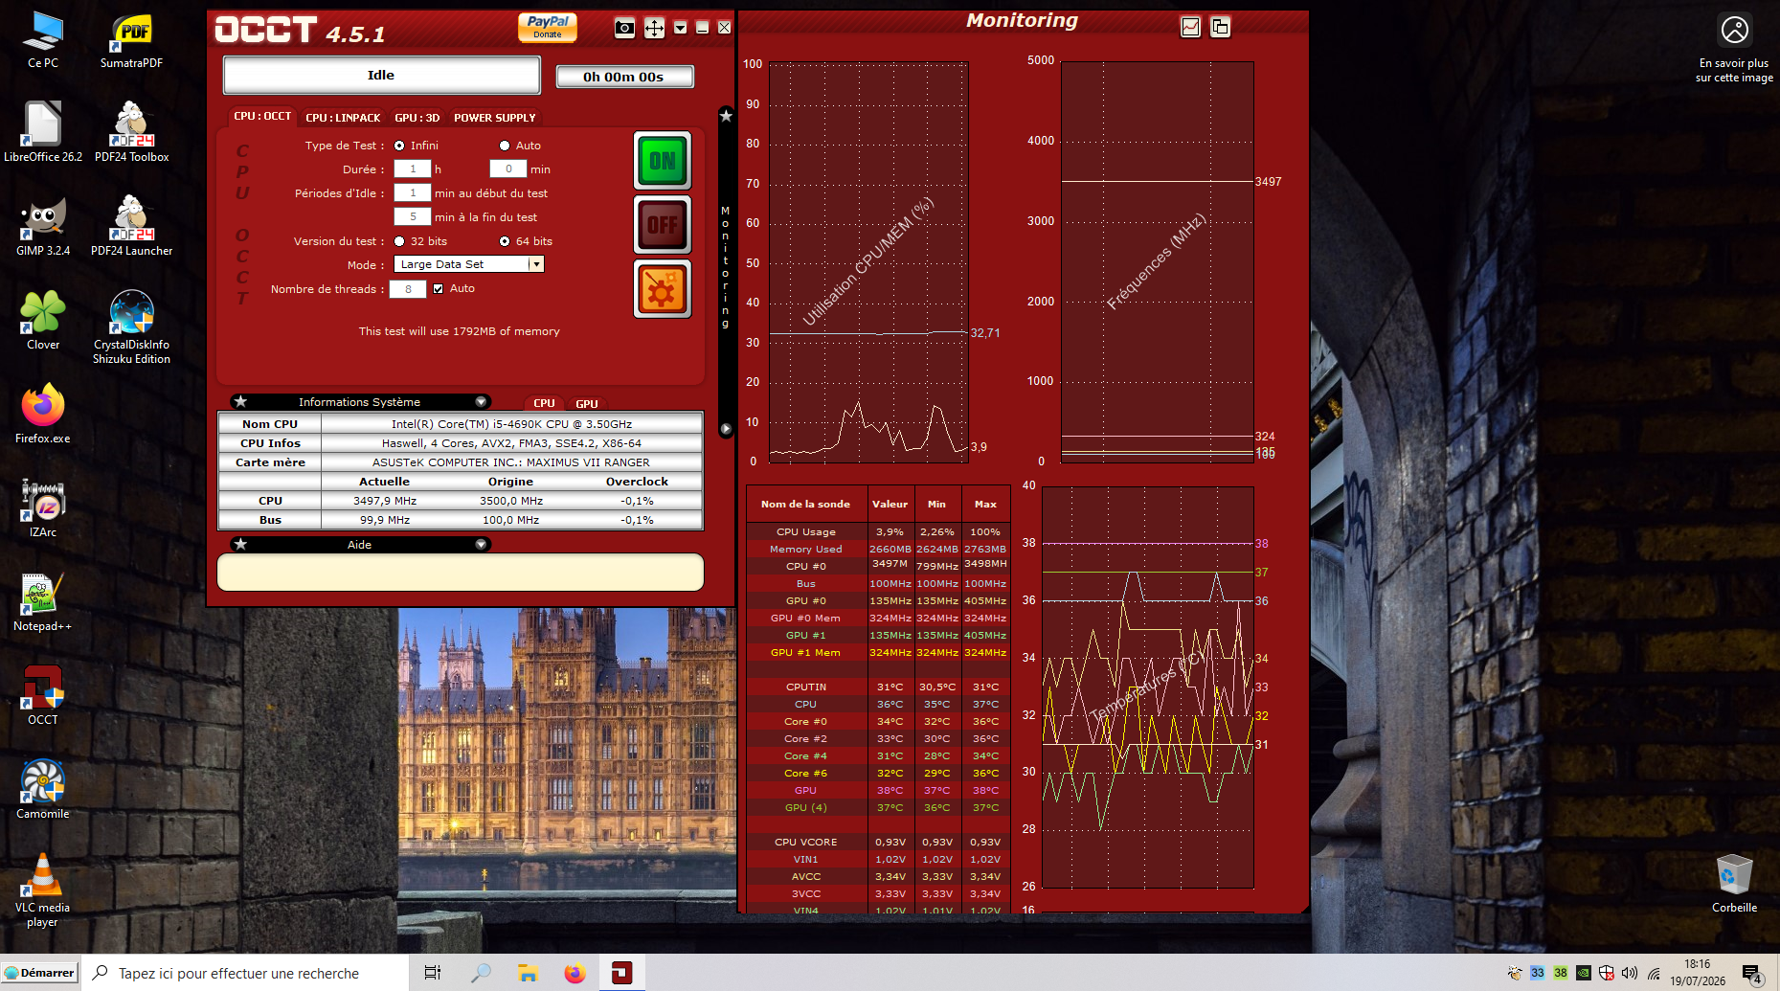Click the PayPal Donate button
The height and width of the screenshot is (991, 1780).
(548, 27)
